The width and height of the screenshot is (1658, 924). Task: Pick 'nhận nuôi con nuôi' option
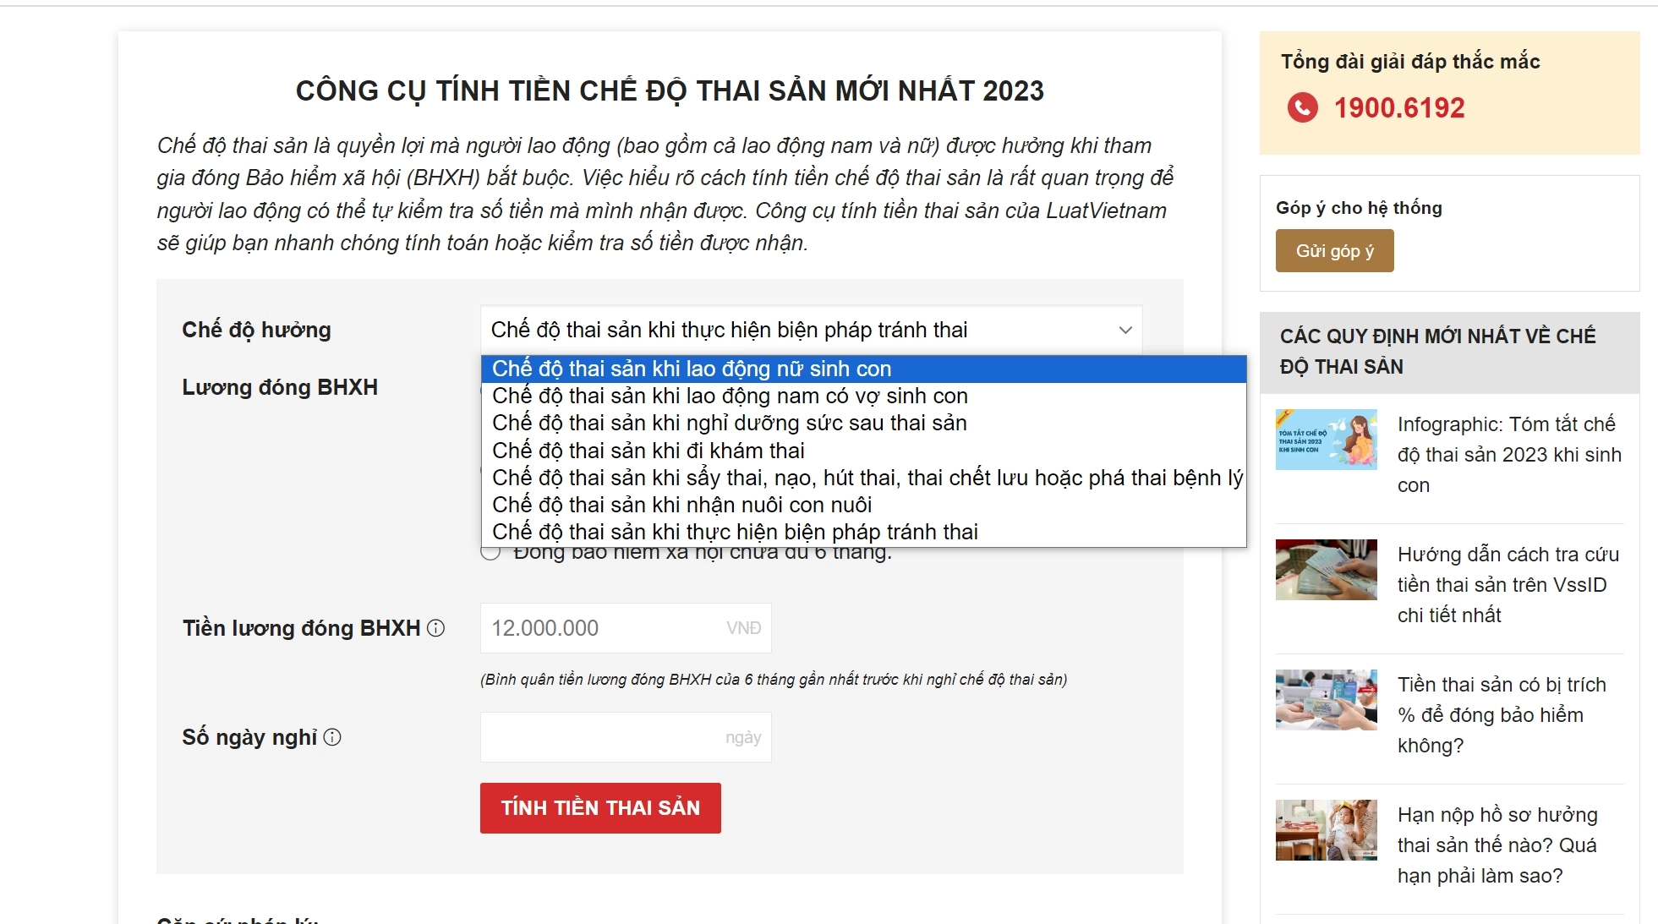point(681,505)
